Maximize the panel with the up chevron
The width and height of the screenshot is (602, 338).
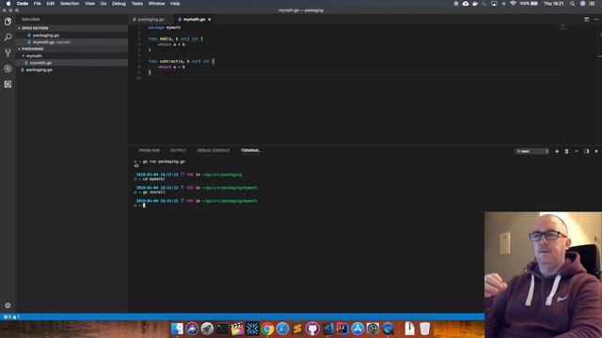coord(577,151)
